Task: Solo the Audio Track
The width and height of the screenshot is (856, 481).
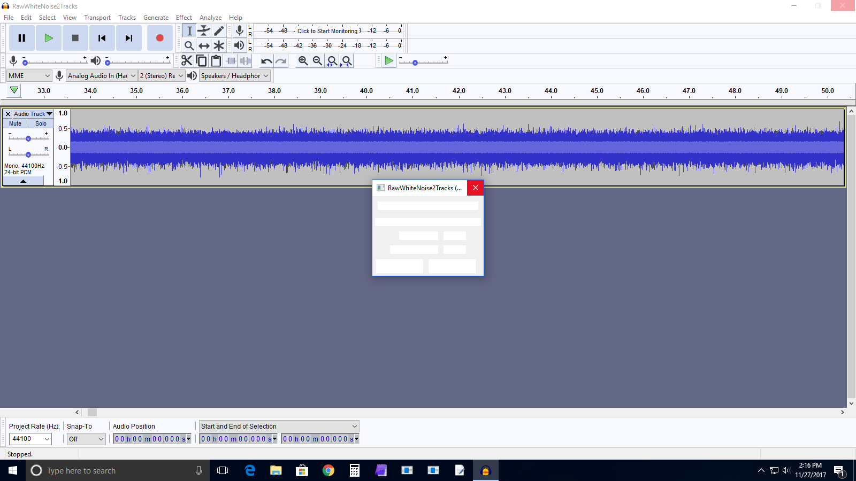Action: (41, 123)
